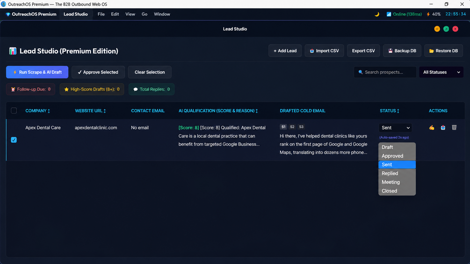Click the OutreachOS Premium menu bar title
The height and width of the screenshot is (264, 470).
point(34,14)
